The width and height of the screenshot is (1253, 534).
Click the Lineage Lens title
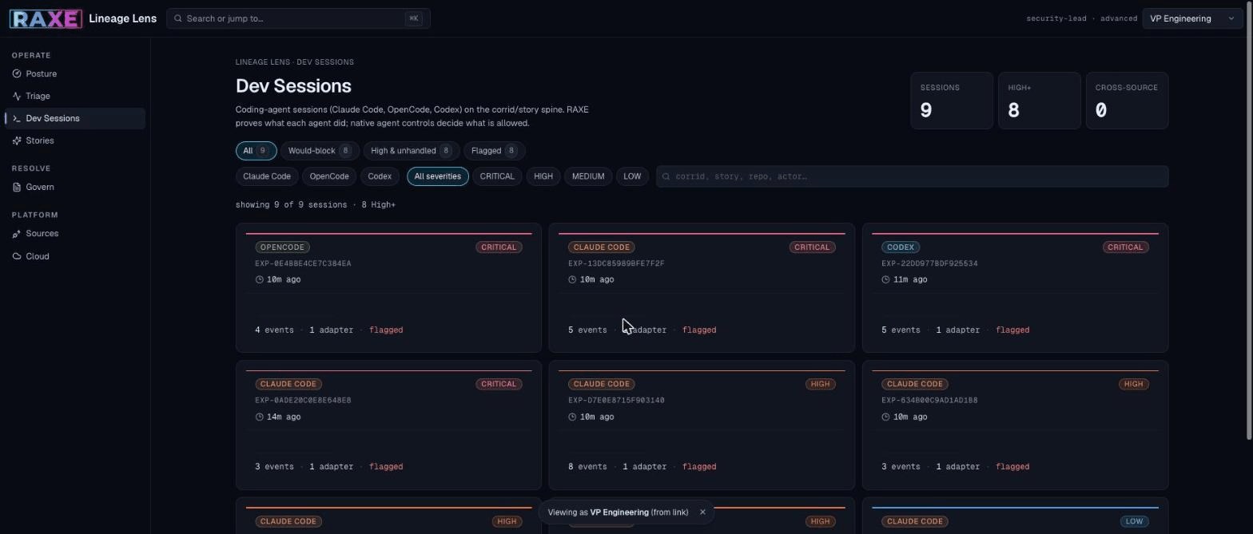click(122, 18)
